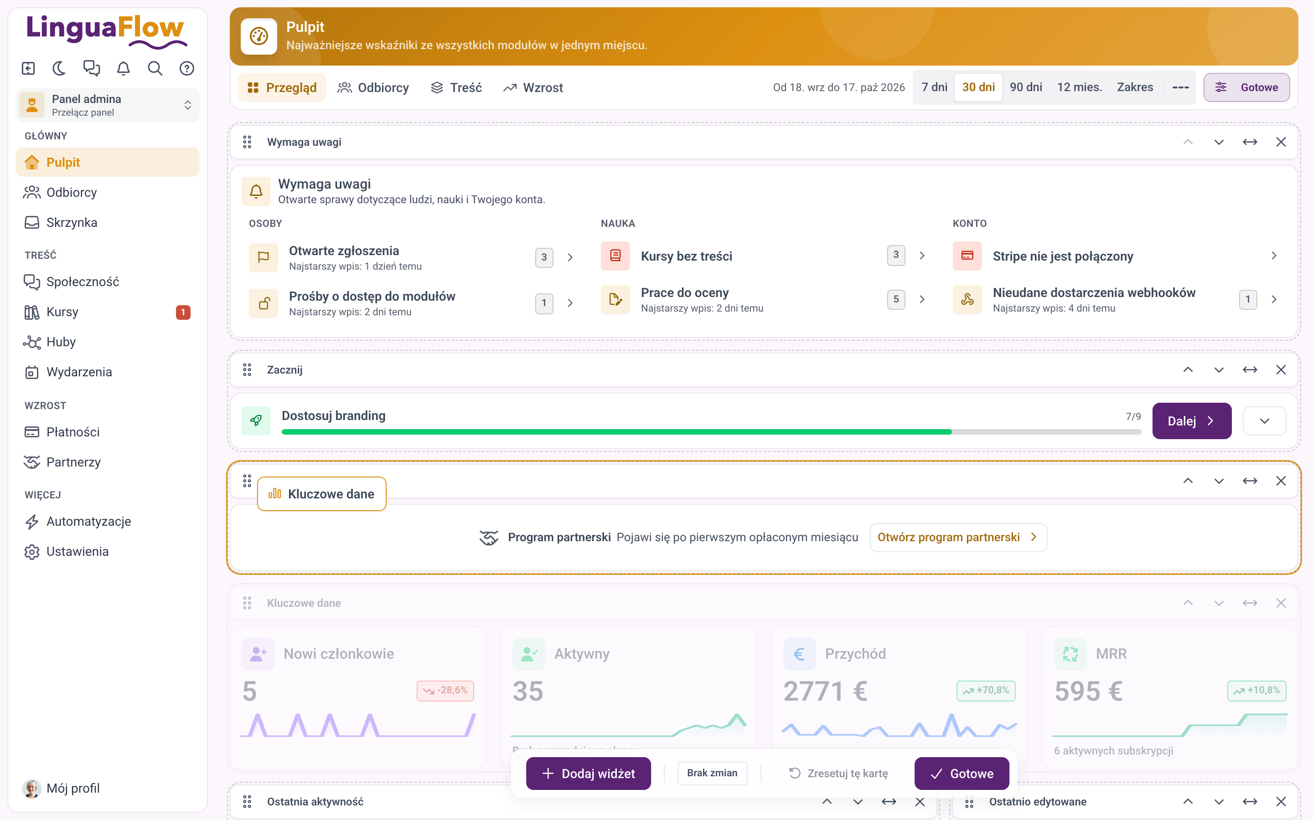Click the Dodaj widżet button
This screenshot has height=820, width=1313.
[588, 774]
